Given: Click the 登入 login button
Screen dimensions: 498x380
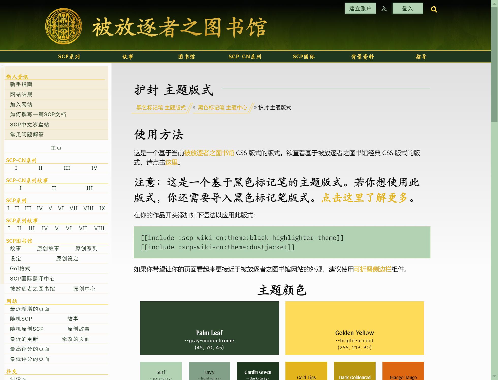Looking at the screenshot, I should coord(408,9).
